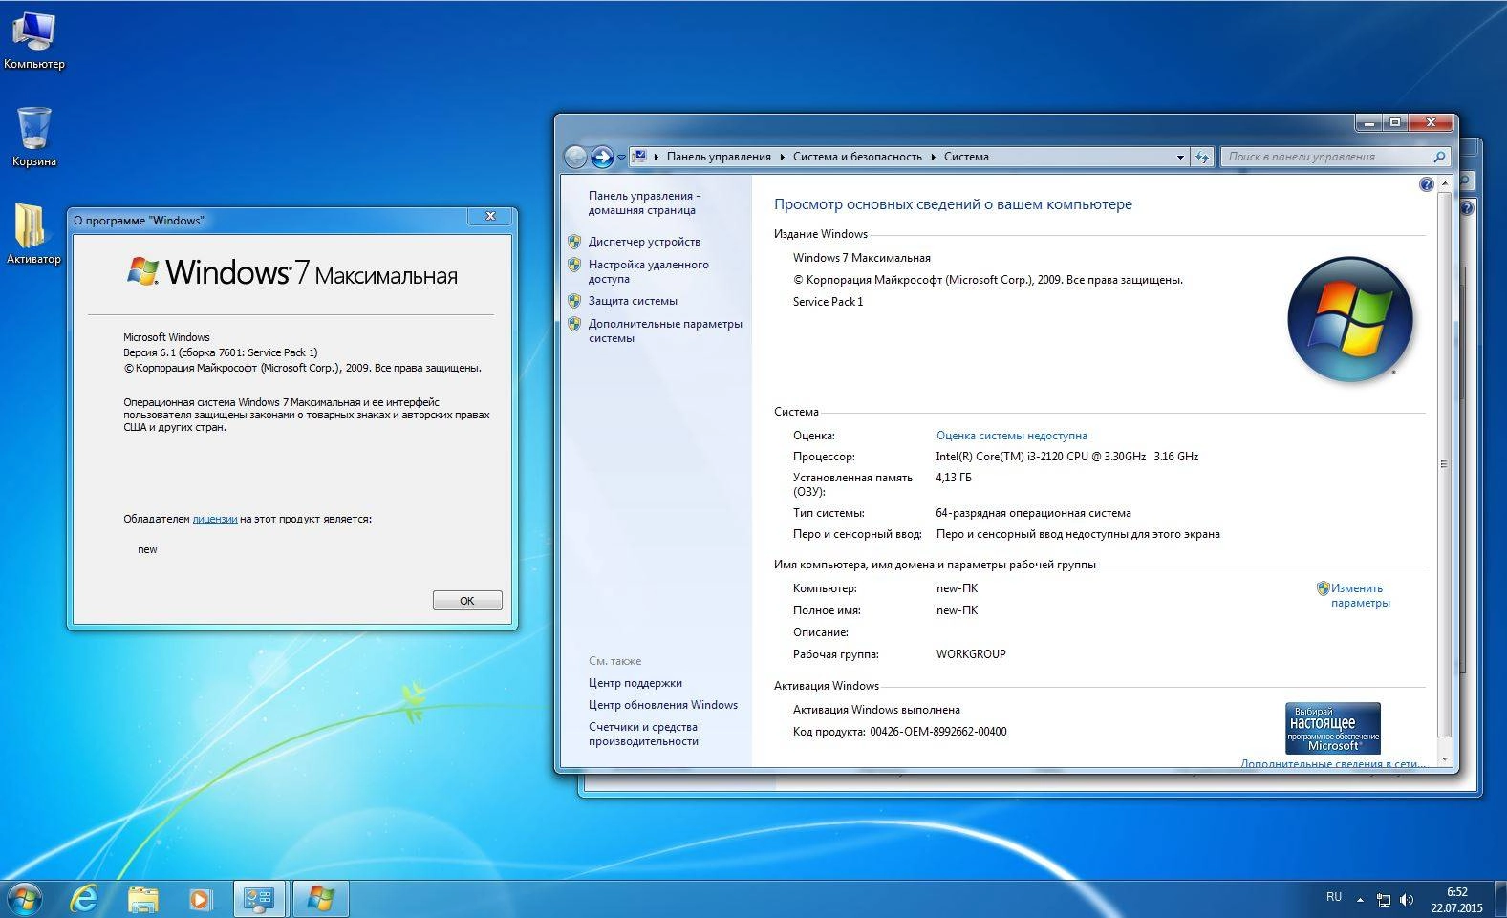Click product code 00426-OEM-8992662-00400
Image resolution: width=1507 pixels, height=918 pixels.
937,732
